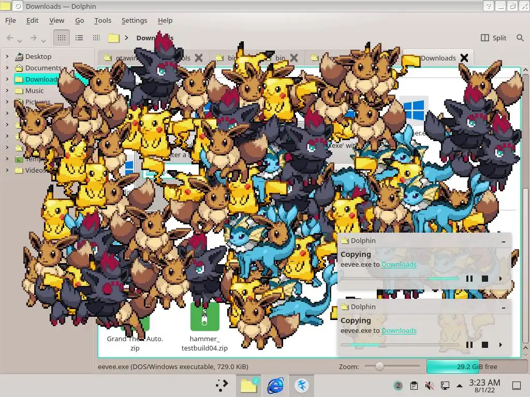This screenshot has height=397, width=530.
Task: Expand the Downloads tree node
Action: tap(7, 79)
